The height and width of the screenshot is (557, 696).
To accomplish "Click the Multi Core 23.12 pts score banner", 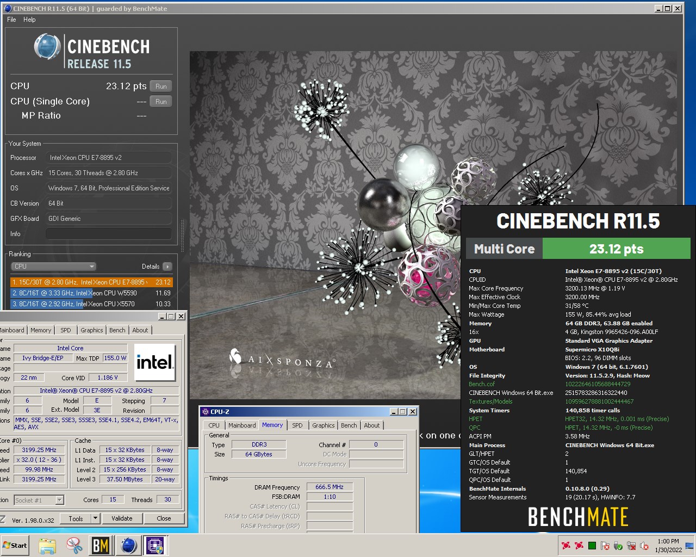I will pyautogui.click(x=579, y=249).
